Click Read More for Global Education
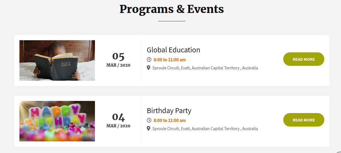 click(x=304, y=59)
